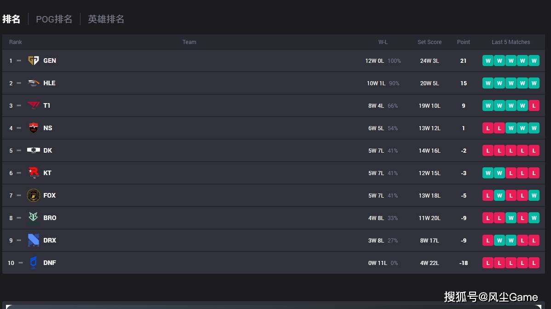Click the NS team logo
Screen dimensions: 551x309
click(x=34, y=128)
